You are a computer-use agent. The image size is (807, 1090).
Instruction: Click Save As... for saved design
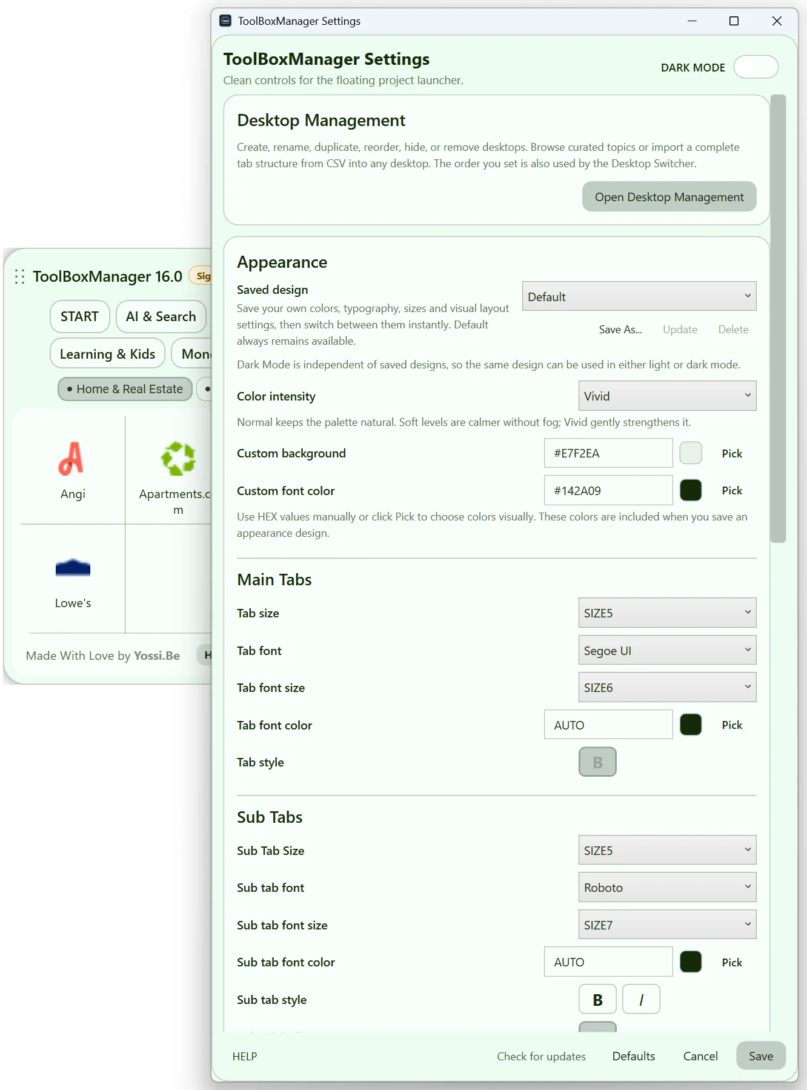point(620,330)
